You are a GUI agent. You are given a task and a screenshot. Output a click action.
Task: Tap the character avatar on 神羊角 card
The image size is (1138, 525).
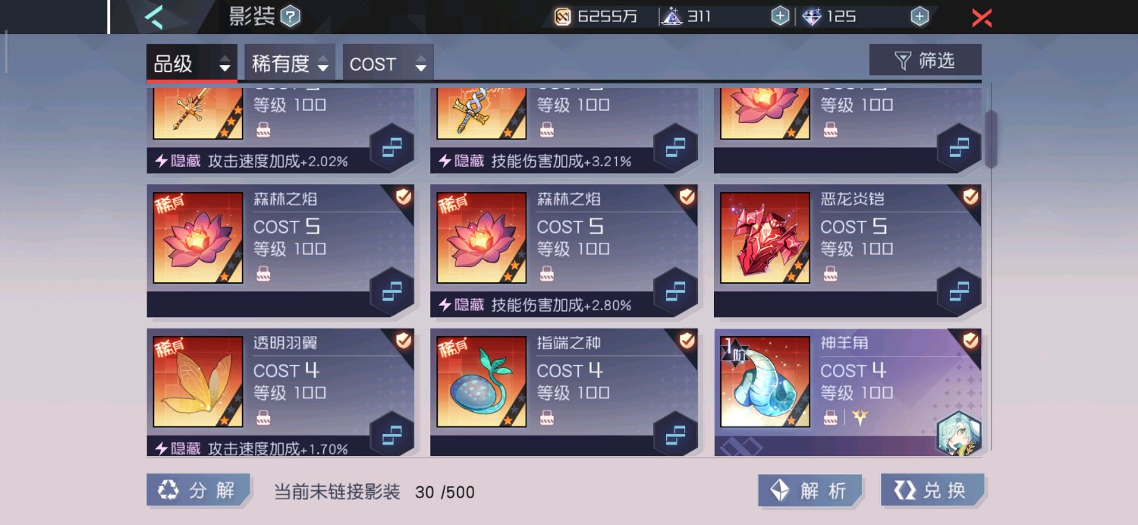959,434
